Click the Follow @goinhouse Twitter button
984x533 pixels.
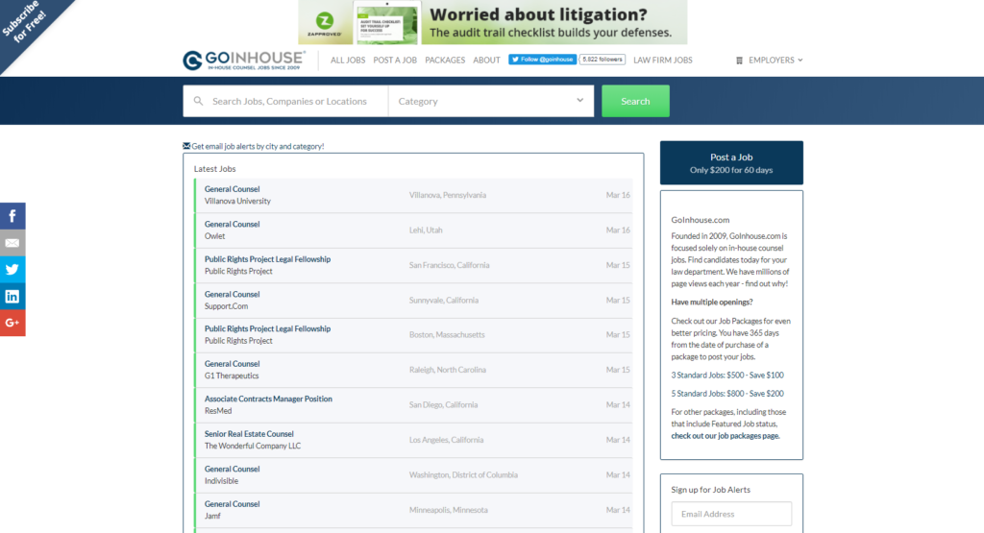point(542,60)
